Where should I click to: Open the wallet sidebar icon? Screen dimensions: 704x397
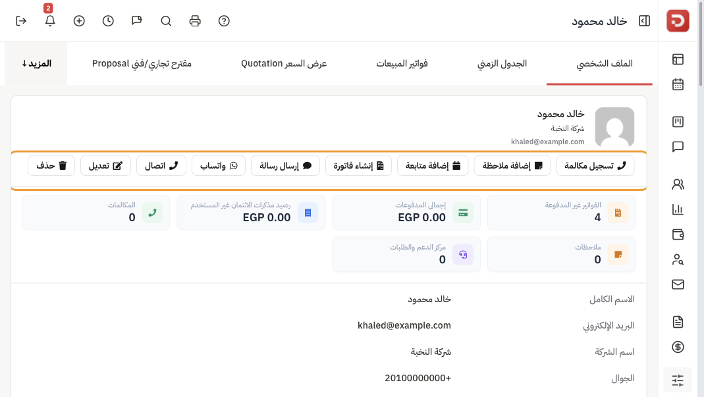point(678,234)
